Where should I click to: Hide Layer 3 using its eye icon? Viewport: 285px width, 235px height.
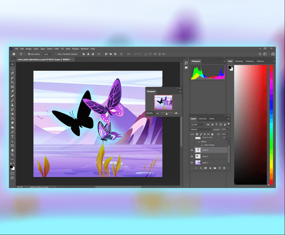click(192, 157)
